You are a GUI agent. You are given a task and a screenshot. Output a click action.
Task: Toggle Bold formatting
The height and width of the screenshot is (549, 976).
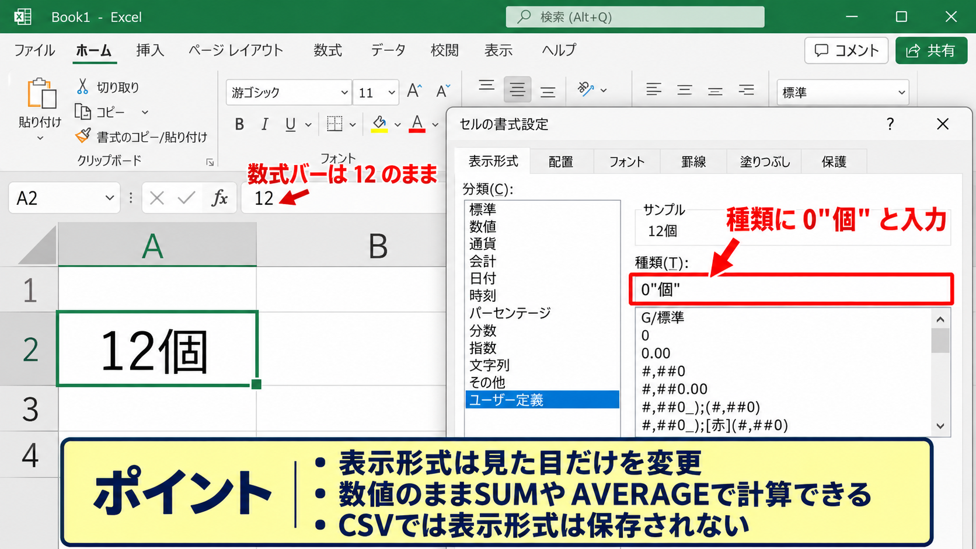(239, 124)
